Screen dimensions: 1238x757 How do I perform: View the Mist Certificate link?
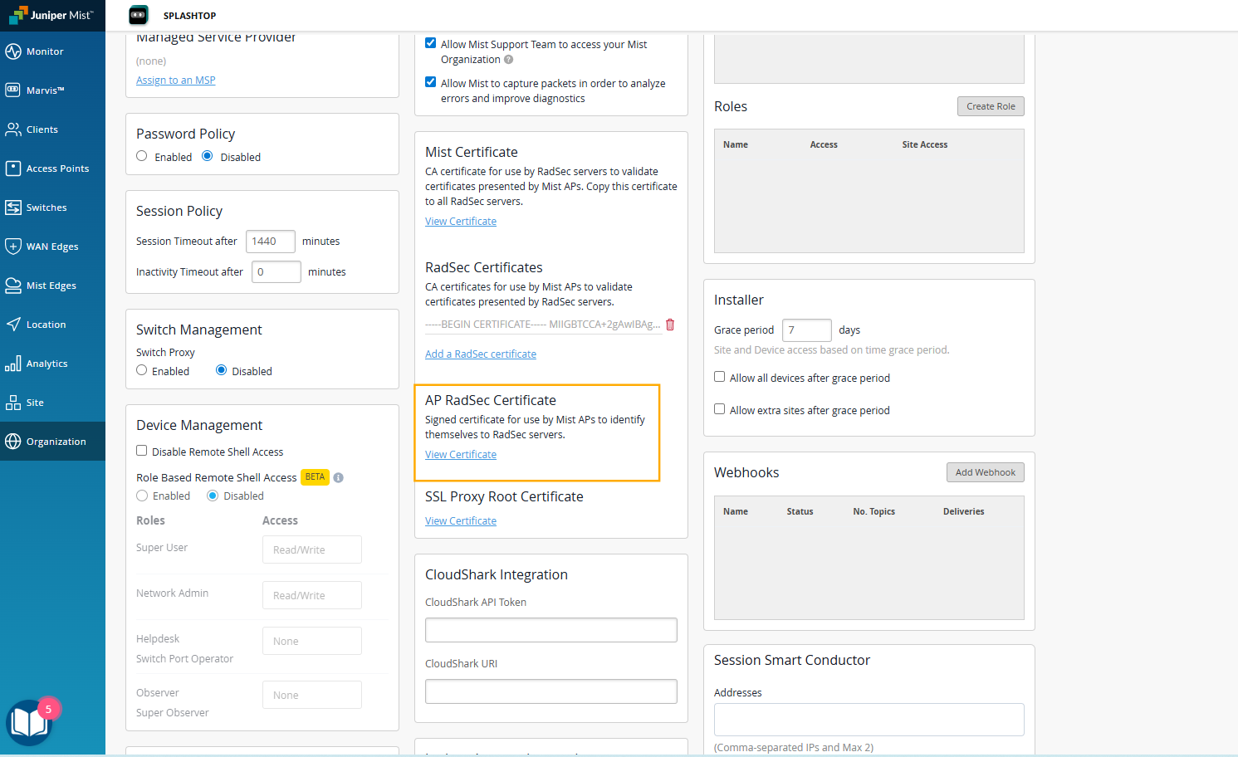[x=461, y=222]
